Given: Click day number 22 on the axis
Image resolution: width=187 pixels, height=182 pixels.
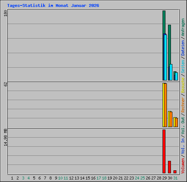Looking at the screenshot, I should [126, 178].
